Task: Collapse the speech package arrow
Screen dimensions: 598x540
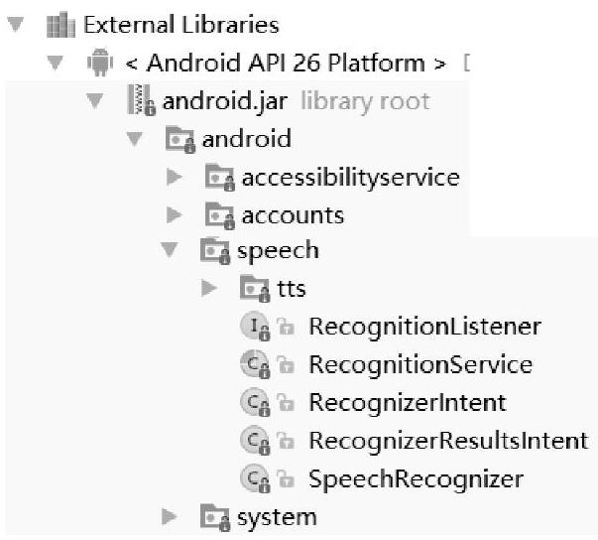Action: click(x=173, y=250)
